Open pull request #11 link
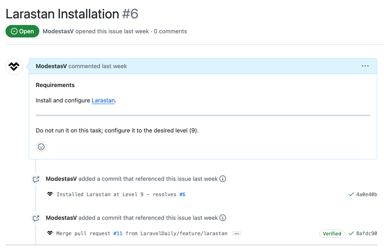Screen dimensions: 384x250 tap(118, 233)
